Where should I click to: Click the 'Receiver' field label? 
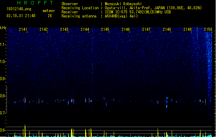point(70,12)
